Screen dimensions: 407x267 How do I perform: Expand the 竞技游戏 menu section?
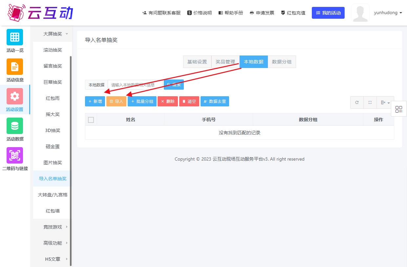coord(53,227)
